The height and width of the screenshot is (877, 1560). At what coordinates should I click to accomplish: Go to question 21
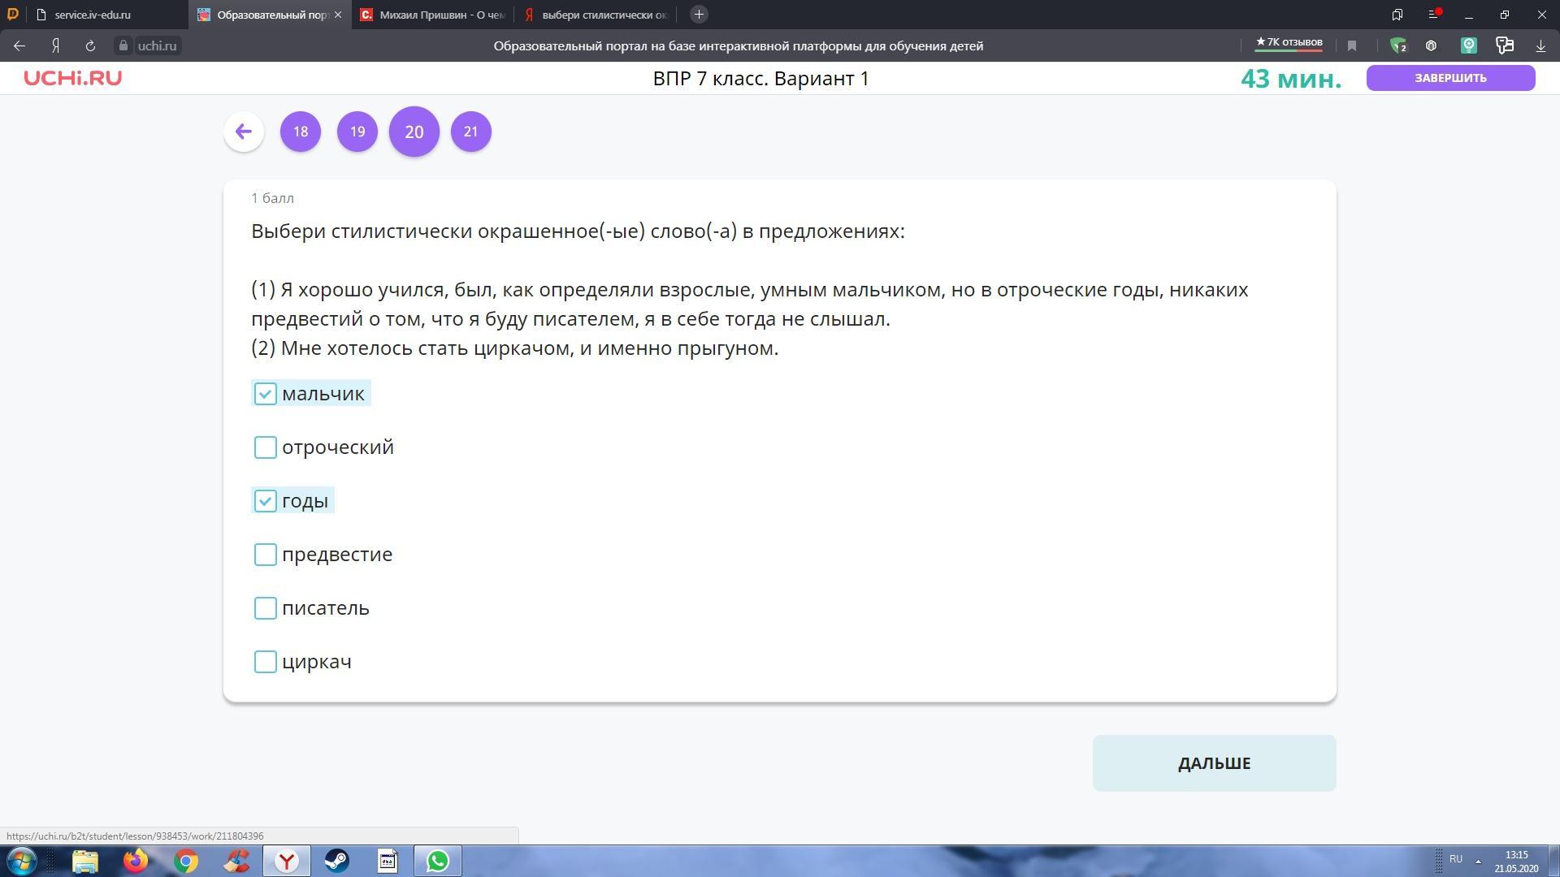(x=470, y=132)
